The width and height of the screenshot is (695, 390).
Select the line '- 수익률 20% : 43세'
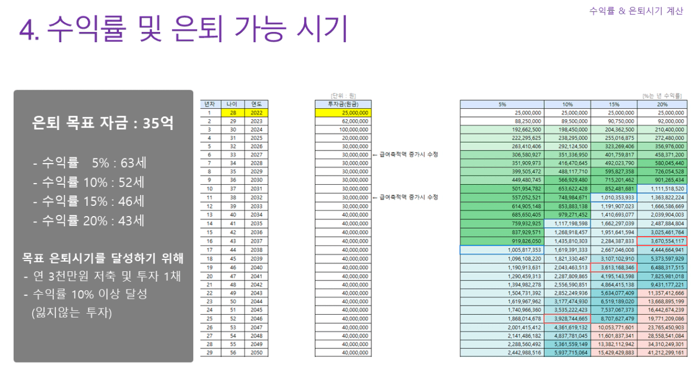pyautogui.click(x=89, y=221)
